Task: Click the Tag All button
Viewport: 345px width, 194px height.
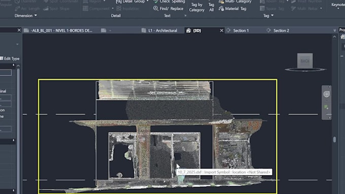Action: (211, 7)
